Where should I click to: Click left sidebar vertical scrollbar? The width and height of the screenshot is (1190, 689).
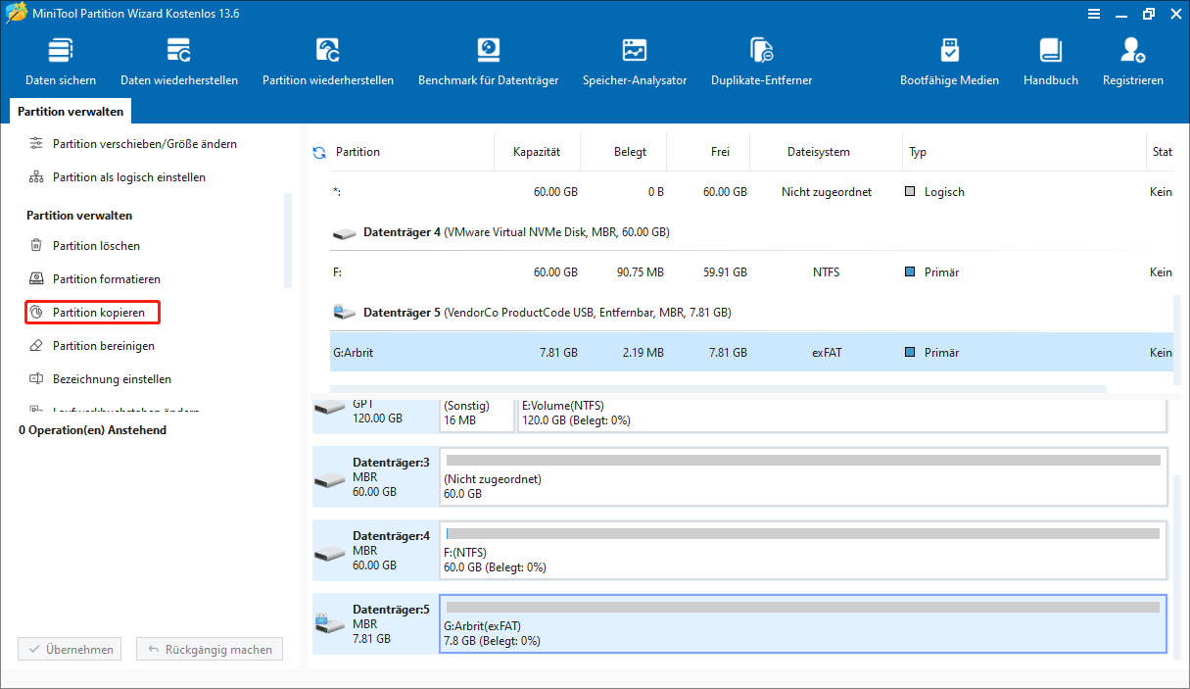(x=288, y=240)
